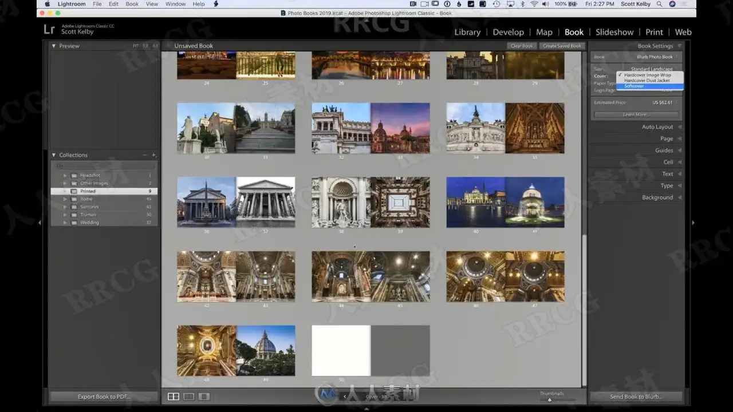The image size is (733, 412).
Task: Click the Clear Book button
Action: [x=522, y=46]
